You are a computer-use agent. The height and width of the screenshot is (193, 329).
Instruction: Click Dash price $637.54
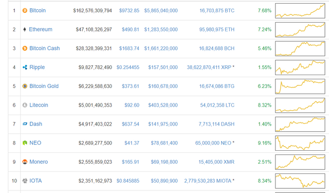[131, 124]
